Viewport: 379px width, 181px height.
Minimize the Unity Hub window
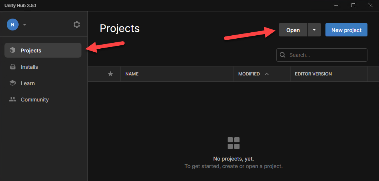click(336, 5)
